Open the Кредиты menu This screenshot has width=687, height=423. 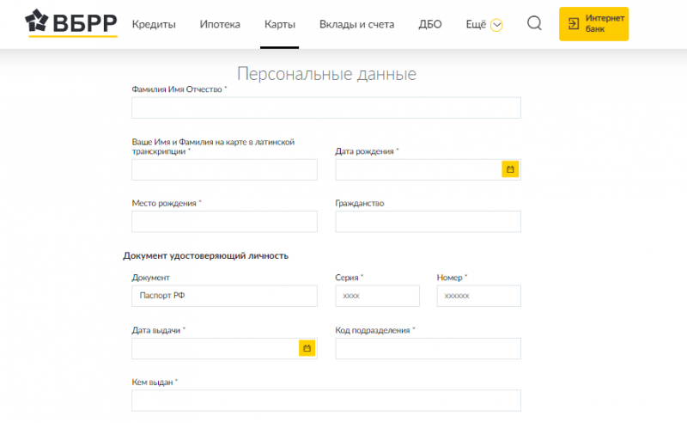154,25
